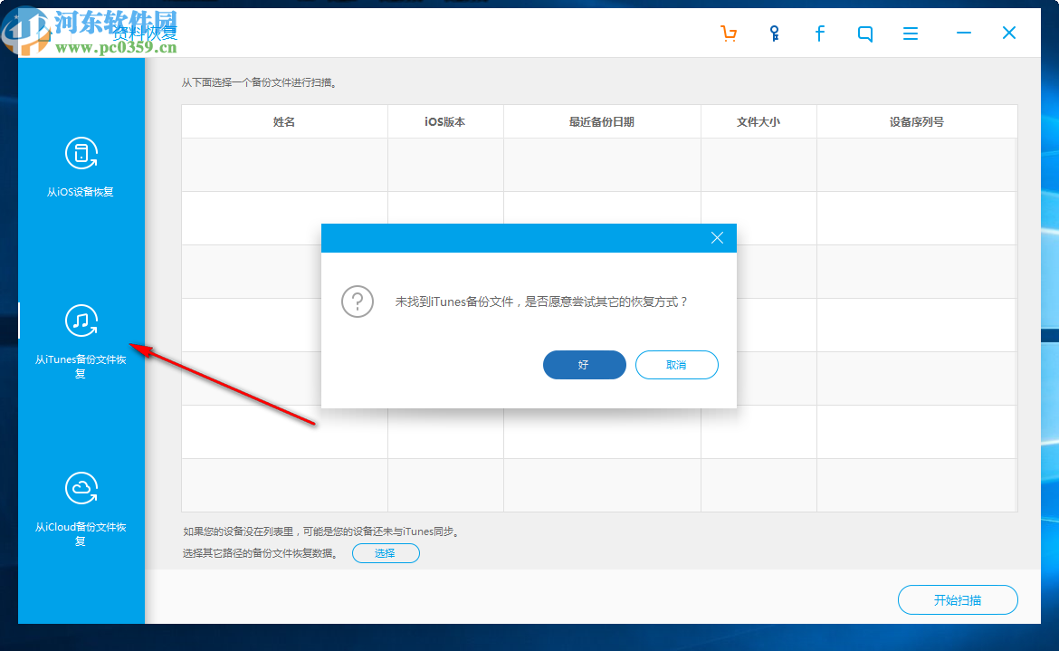The height and width of the screenshot is (651, 1059).
Task: Click the 设备序列号 column header
Action: click(917, 120)
